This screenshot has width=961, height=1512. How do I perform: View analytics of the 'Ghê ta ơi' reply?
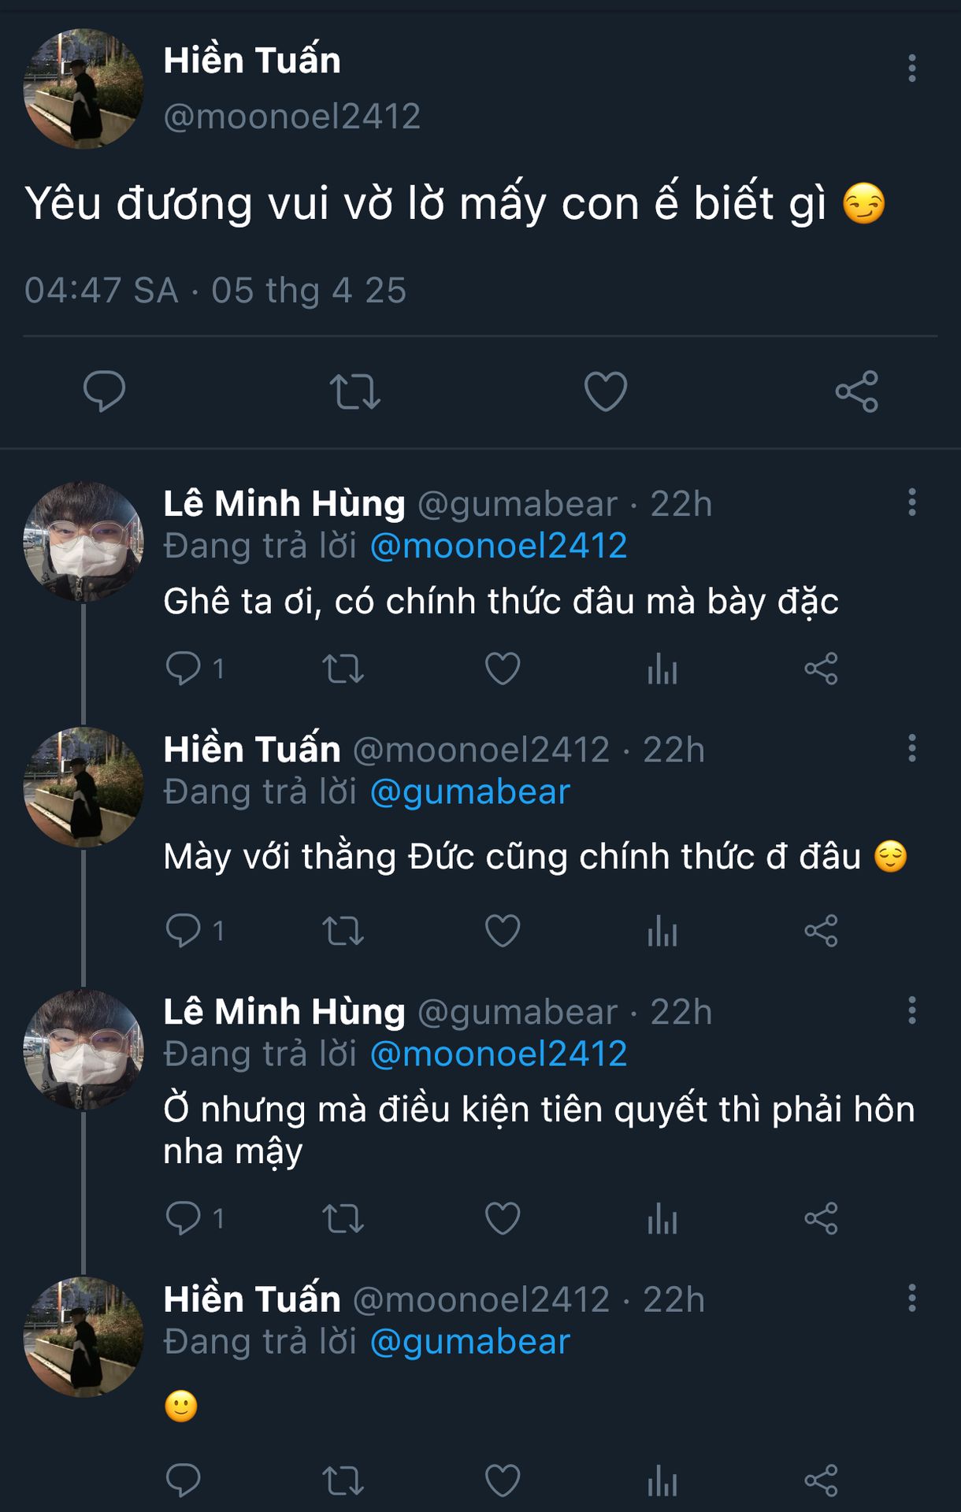pos(662,669)
